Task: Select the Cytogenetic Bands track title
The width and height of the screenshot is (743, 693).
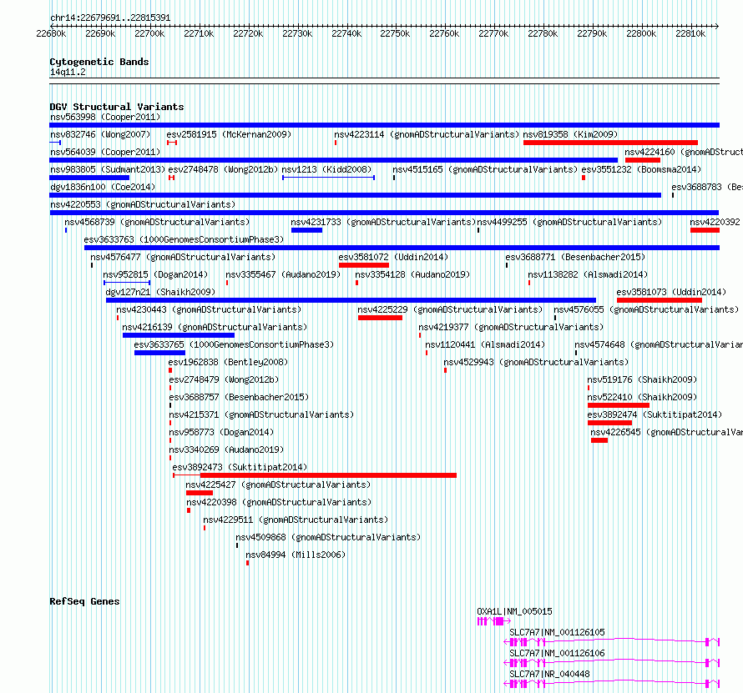Action: (99, 62)
